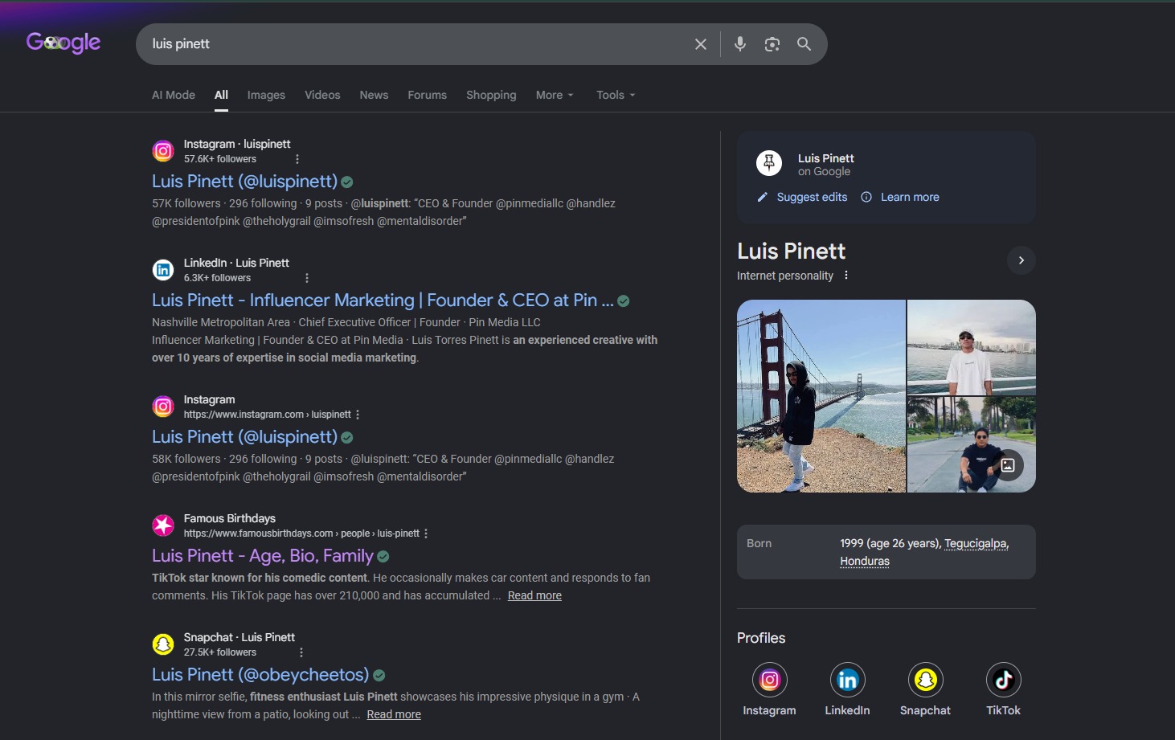This screenshot has width=1175, height=740.
Task: Expand knowledge panel with chevron arrow
Action: pyautogui.click(x=1021, y=260)
